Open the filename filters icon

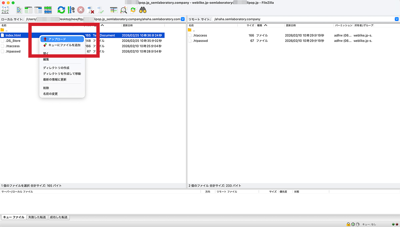[x=114, y=10]
